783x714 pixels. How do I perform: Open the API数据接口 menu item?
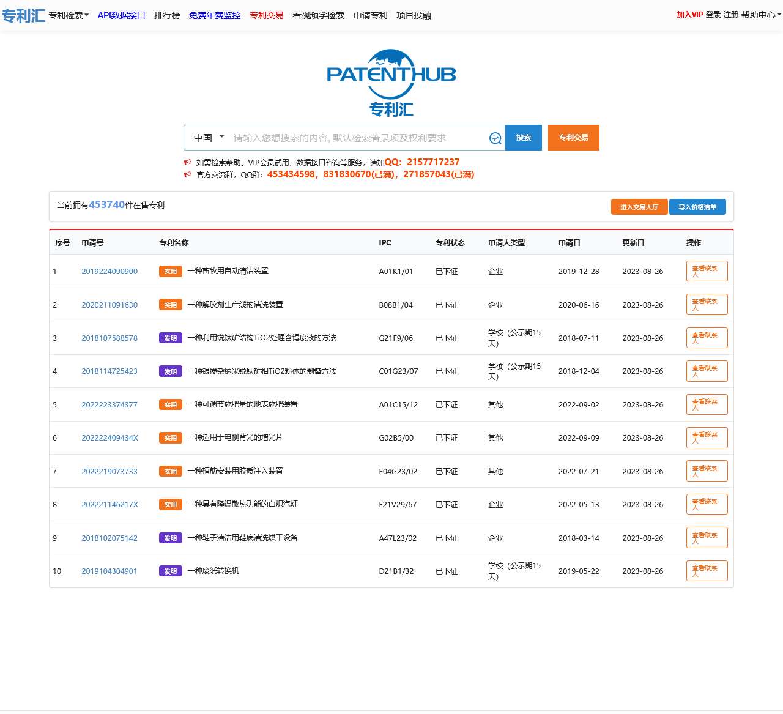pyautogui.click(x=121, y=15)
